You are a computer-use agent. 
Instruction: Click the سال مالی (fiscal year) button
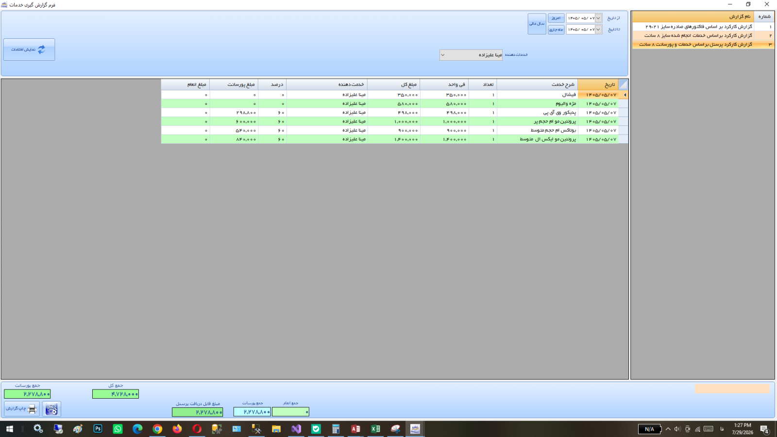pos(537,24)
